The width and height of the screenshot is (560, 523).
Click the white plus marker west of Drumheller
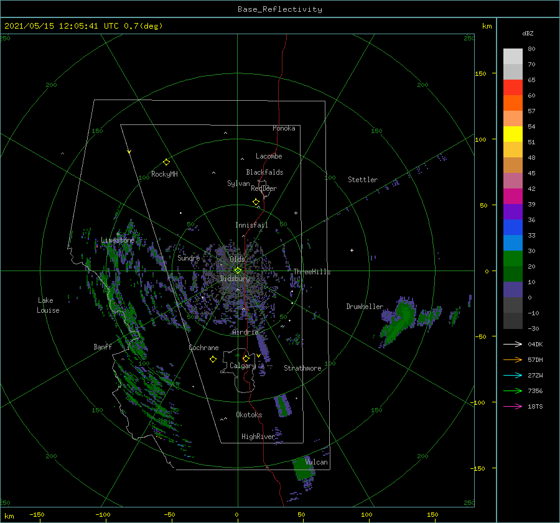pos(352,250)
